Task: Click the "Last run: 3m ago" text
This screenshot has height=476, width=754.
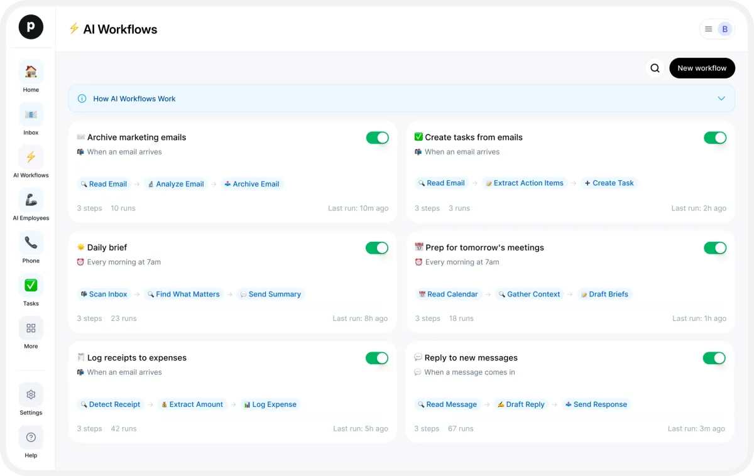Action: point(696,429)
